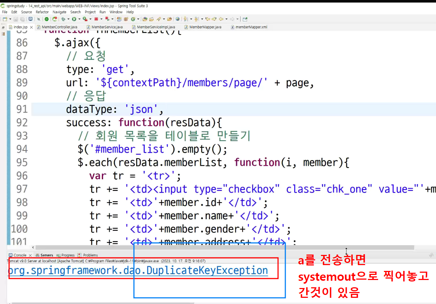Click the horizontal scrollbar left arrow
This screenshot has width=436, height=304.
(33, 247)
